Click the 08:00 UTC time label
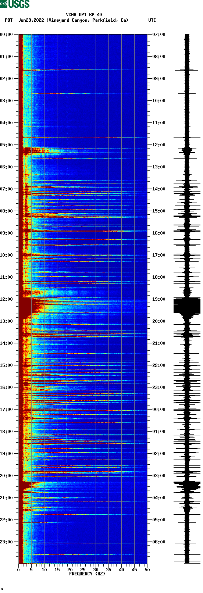203x593 pixels. [159, 57]
